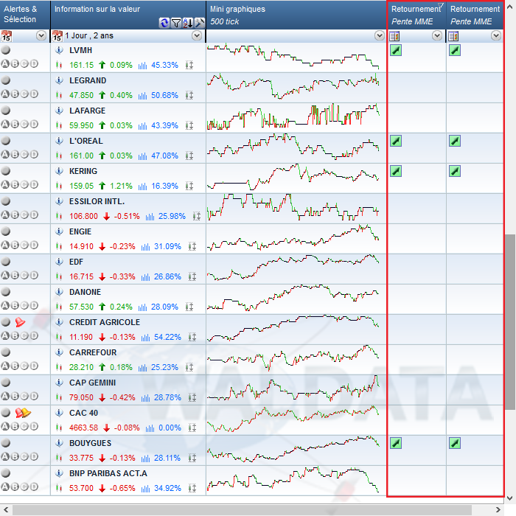This screenshot has width=516, height=516.
Task: Toggle the grey selection dot for ESSILOR INTL.
Action: (6, 201)
